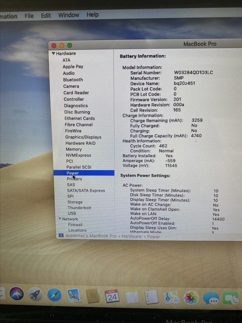Click the Condition value Normal
Image resolution: width=242 pixels, height=323 pixels.
166,151
